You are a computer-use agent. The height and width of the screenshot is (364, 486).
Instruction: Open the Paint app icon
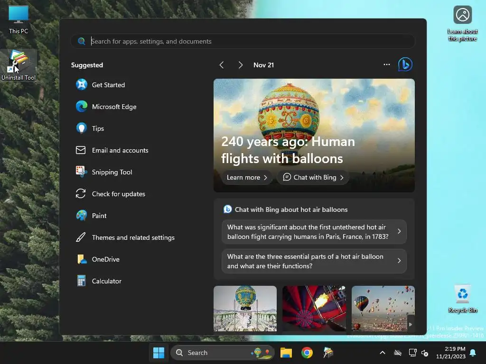tap(82, 216)
